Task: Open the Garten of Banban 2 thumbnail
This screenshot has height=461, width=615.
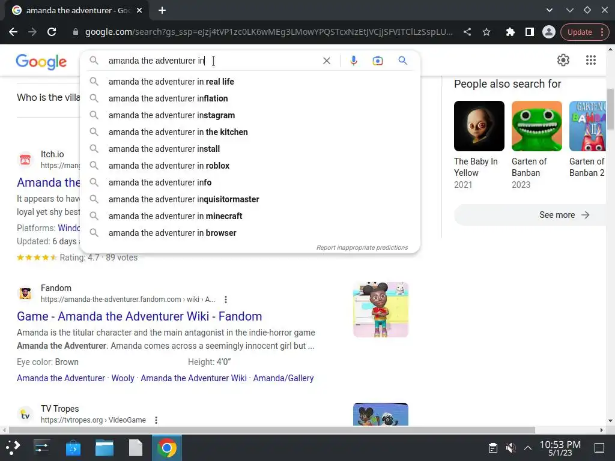Action: [587, 126]
